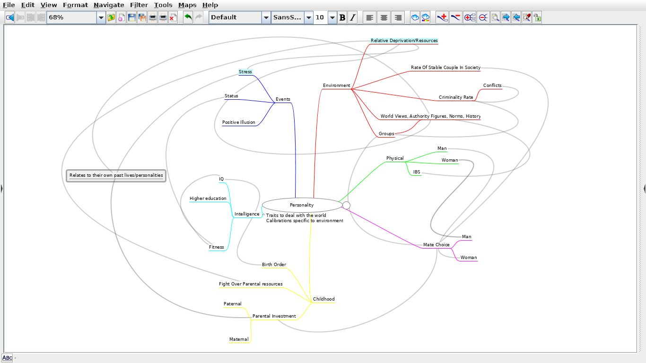
Task: Select the Birth Order node
Action: (274, 265)
